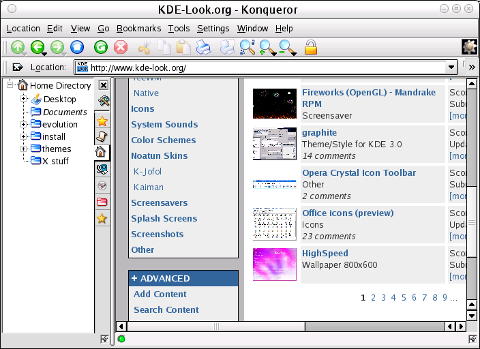Expand the Desktop folder node
Screen dimensions: 480x349
pos(23,99)
